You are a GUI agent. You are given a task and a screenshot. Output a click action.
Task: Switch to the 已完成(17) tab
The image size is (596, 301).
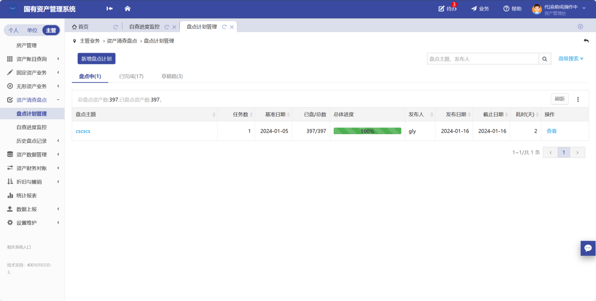coord(131,76)
